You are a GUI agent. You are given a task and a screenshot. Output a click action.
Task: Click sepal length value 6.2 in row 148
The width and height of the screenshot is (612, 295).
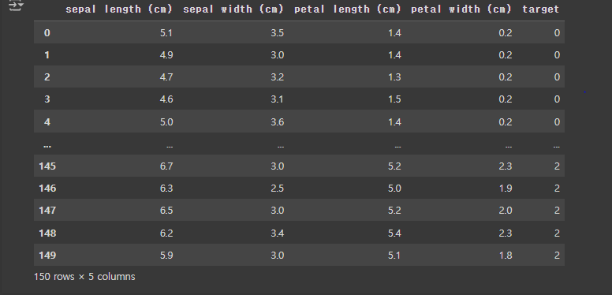coord(166,233)
